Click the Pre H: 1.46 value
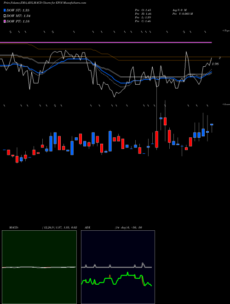This screenshot has width=230, height=304. pos(143,14)
